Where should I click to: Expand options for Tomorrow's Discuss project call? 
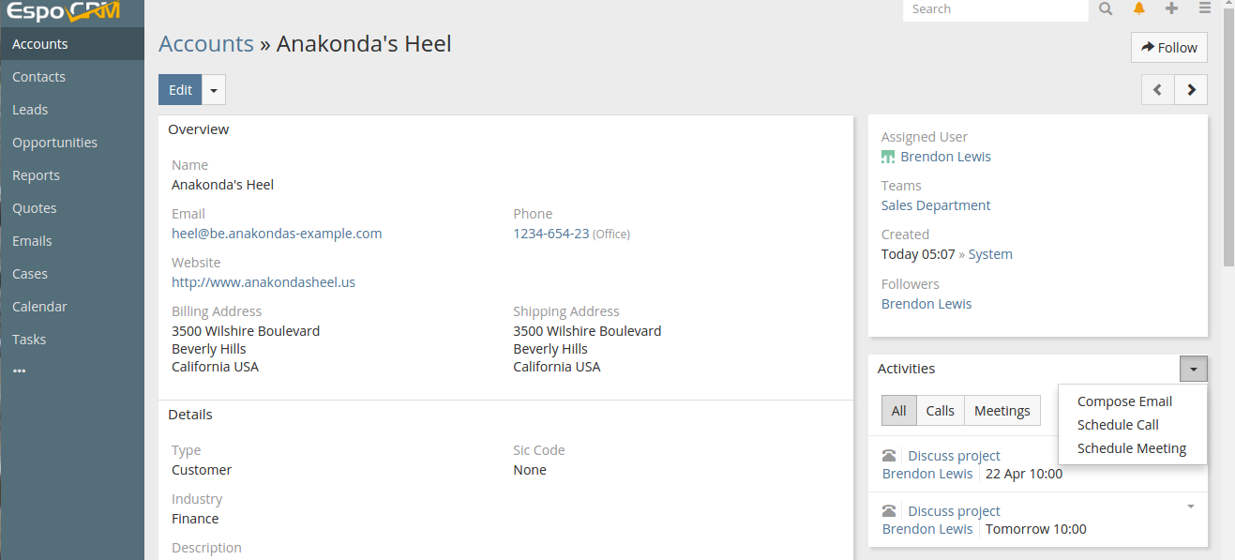click(1191, 507)
